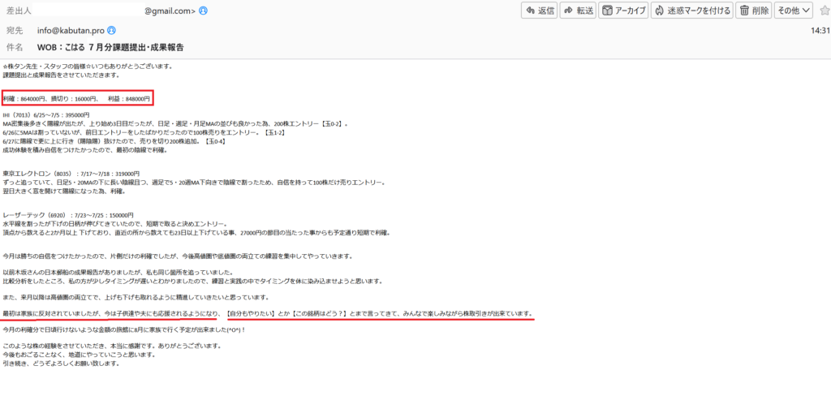Viewport: 831px width, 396px height.
Task: Click line starting 水平線を割ったが下げの日柄
Action: [x=115, y=224]
